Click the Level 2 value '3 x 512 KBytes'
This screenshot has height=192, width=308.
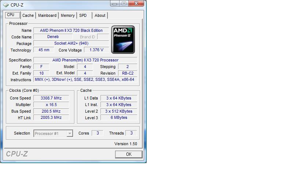coord(119,111)
